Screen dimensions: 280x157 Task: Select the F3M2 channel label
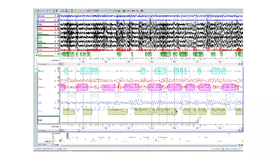pos(40,24)
